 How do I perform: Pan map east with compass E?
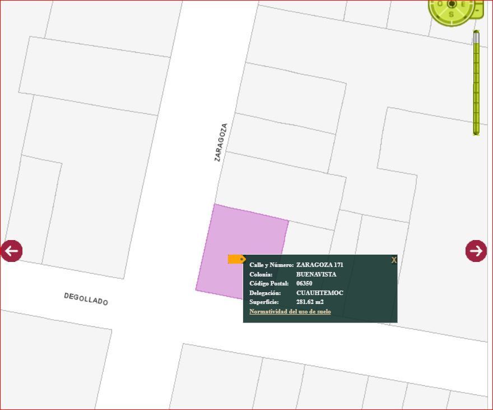pyautogui.click(x=463, y=4)
